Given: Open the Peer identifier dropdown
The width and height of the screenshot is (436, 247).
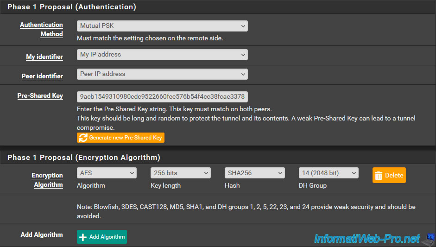Looking at the screenshot, I should [x=162, y=74].
